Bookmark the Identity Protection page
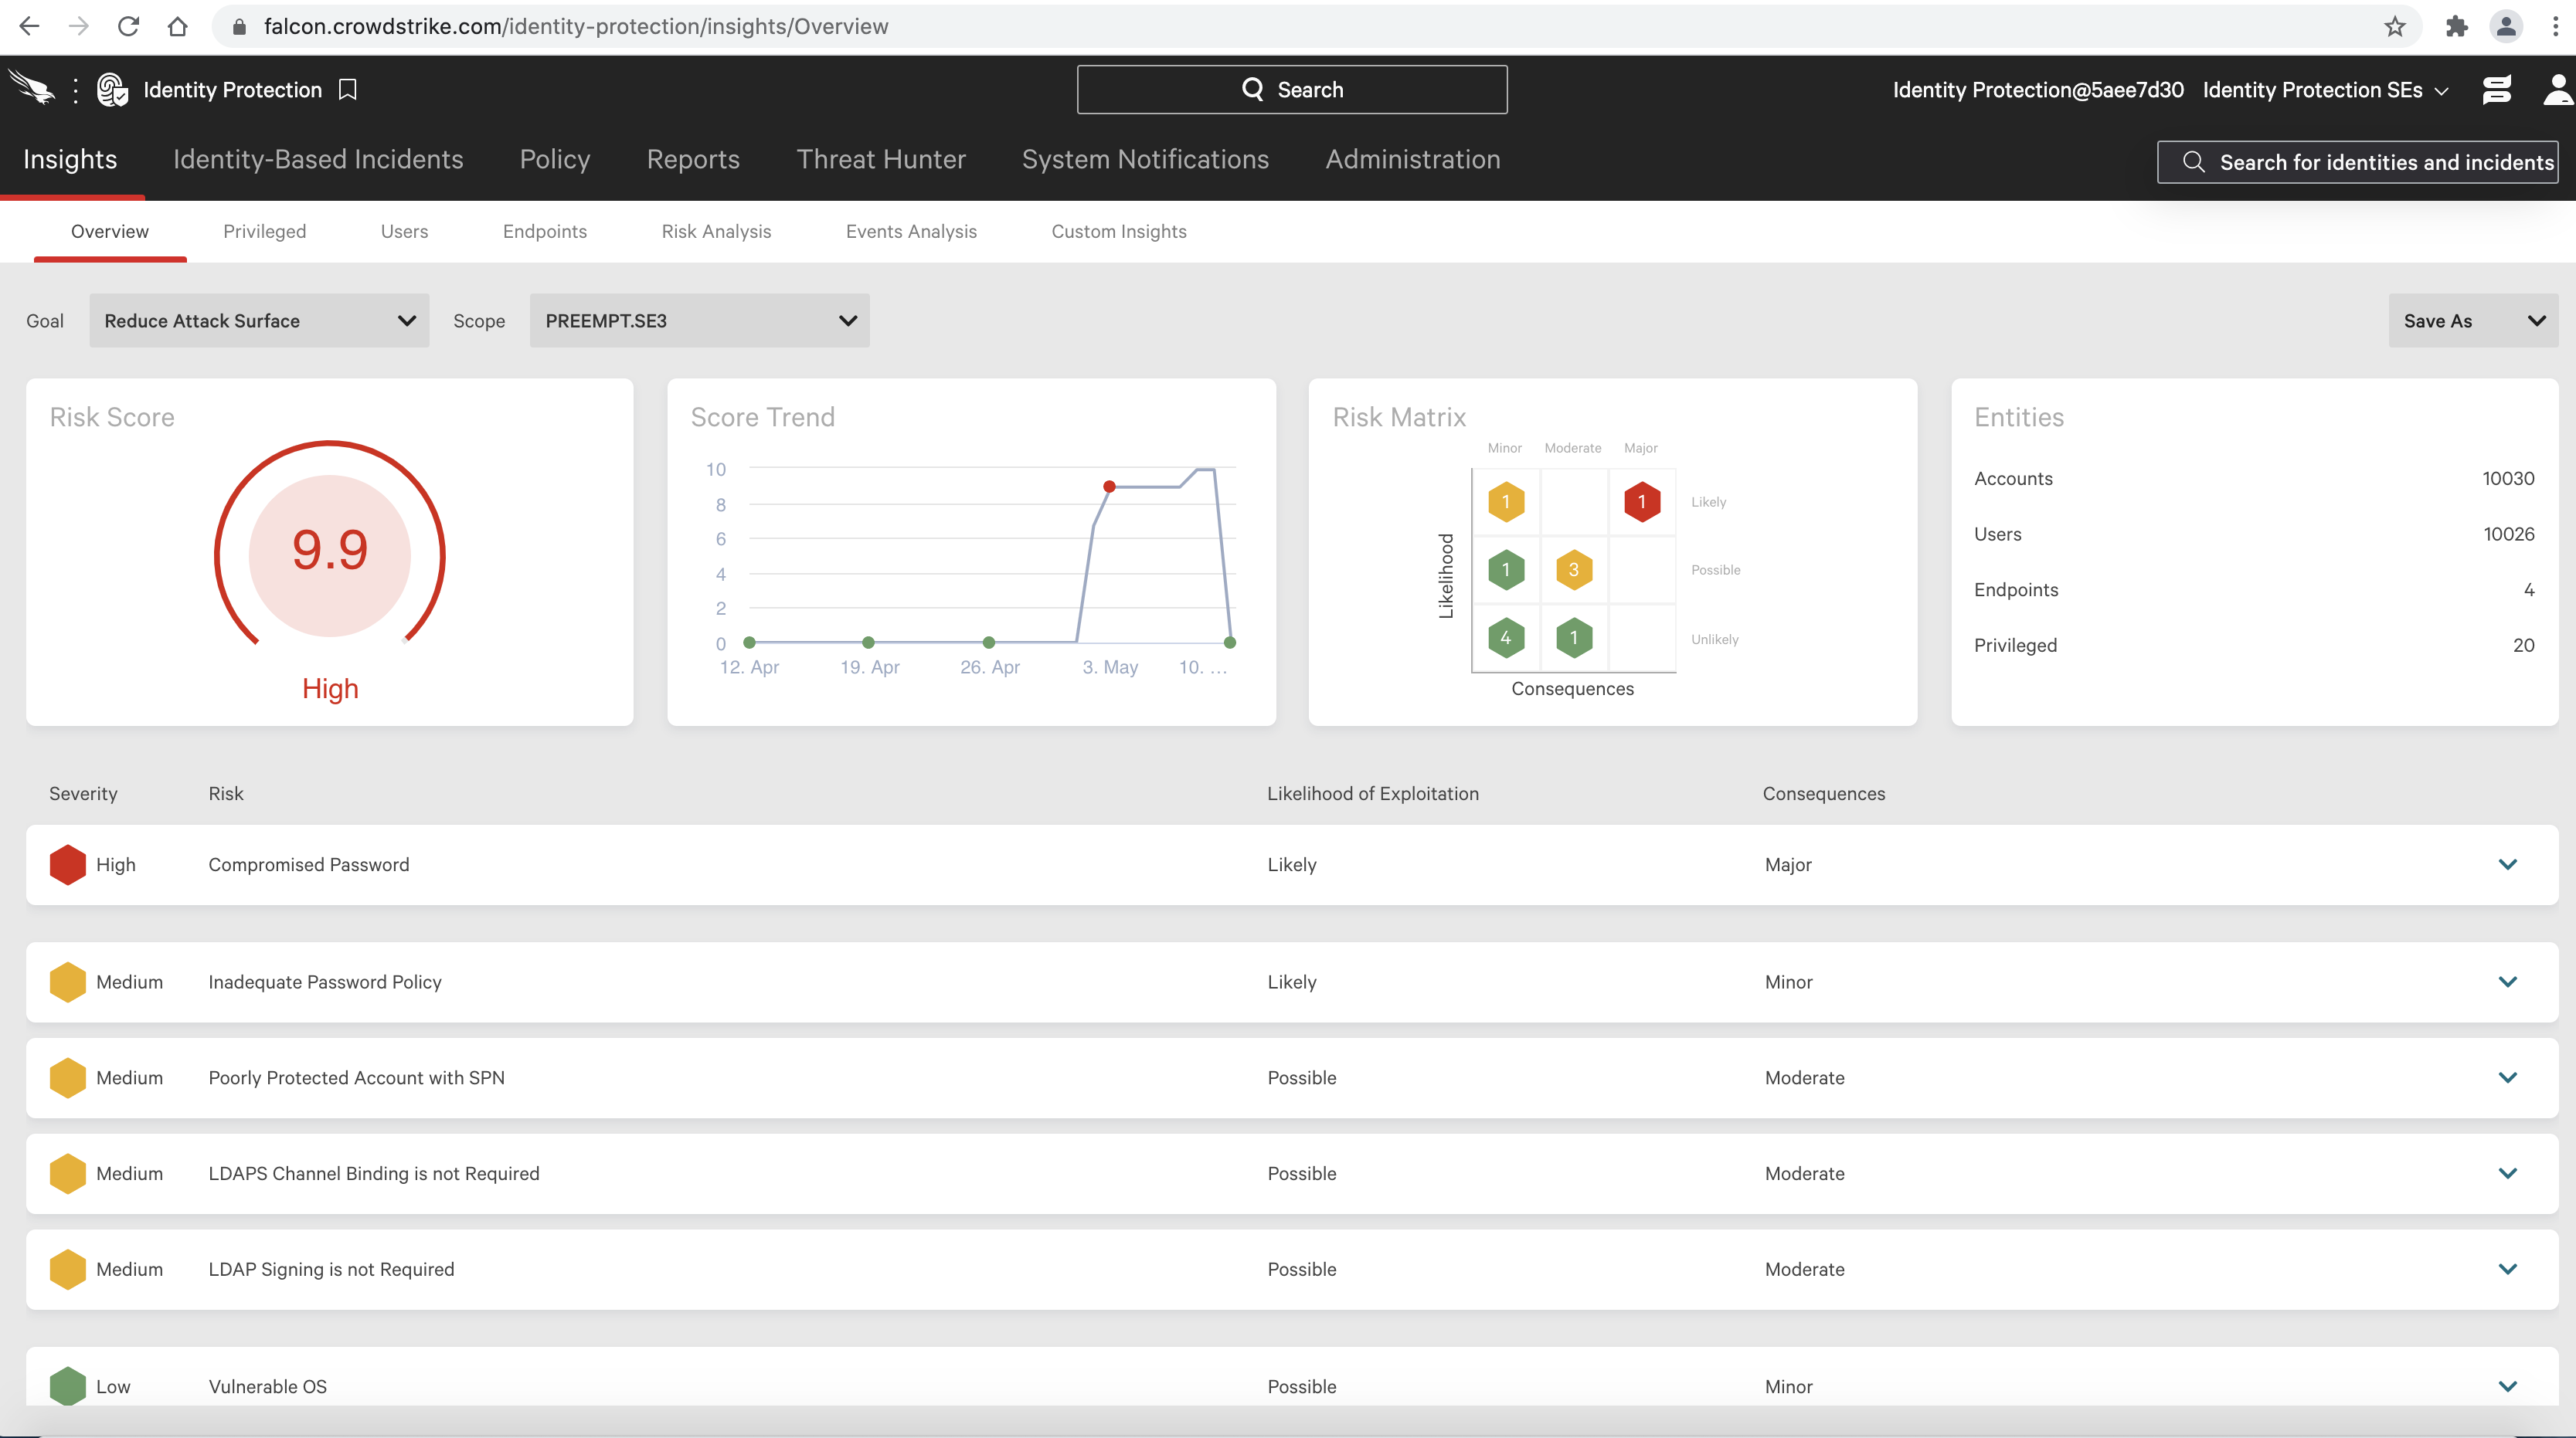Viewport: 2576px width, 1438px height. pos(348,90)
